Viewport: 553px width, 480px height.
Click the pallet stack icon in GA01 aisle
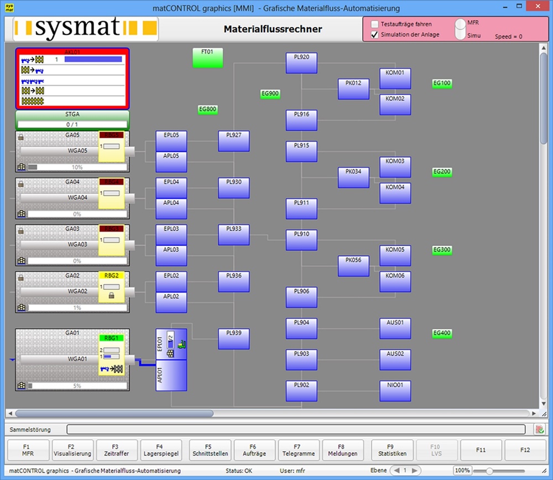[x=22, y=385]
